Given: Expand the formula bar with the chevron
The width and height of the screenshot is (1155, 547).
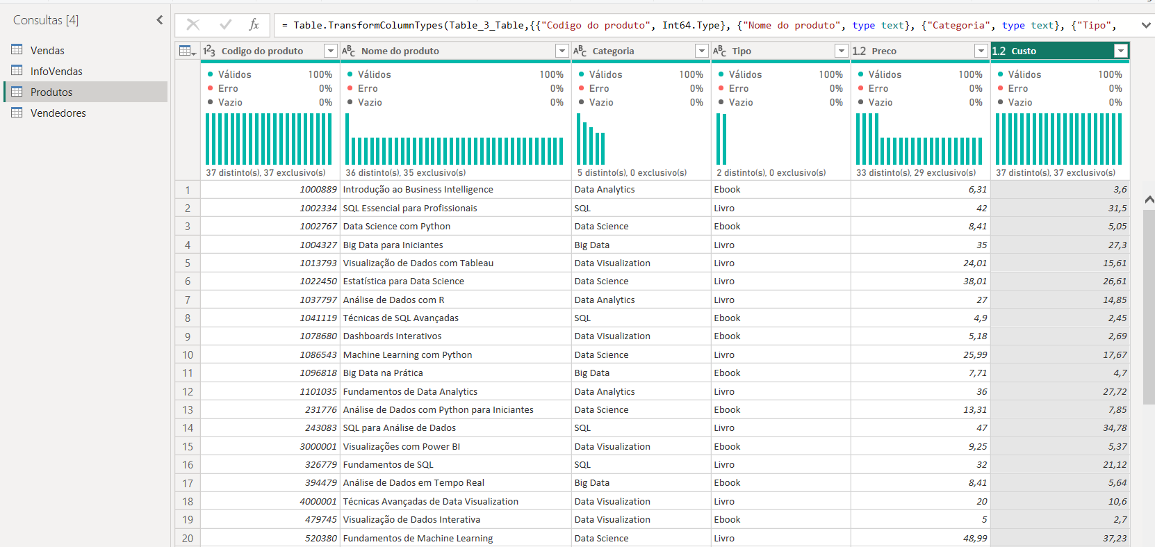Looking at the screenshot, I should [x=1146, y=25].
